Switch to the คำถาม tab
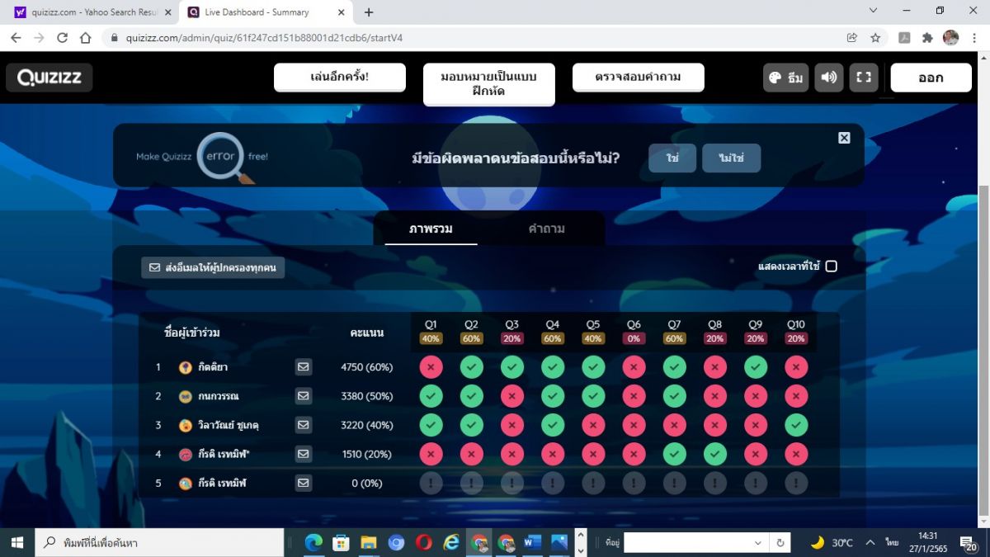This screenshot has height=557, width=990. 546,229
